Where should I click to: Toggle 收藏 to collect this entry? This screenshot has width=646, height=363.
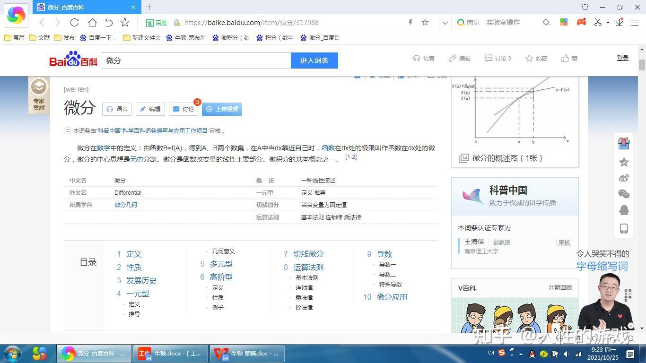point(537,58)
